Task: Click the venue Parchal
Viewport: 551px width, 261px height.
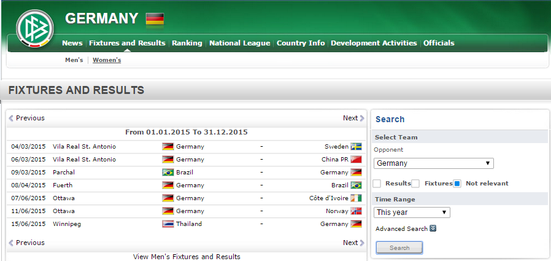Action: point(64,173)
